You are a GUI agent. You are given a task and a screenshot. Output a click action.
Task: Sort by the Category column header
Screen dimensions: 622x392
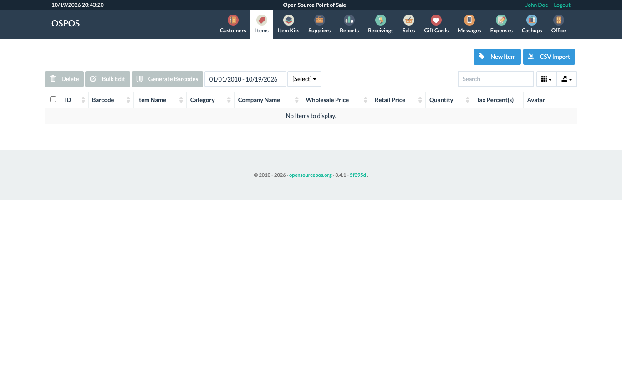point(210,100)
